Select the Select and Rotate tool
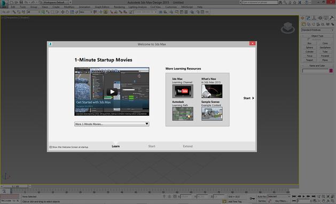The height and width of the screenshot is (204, 336). point(67,12)
